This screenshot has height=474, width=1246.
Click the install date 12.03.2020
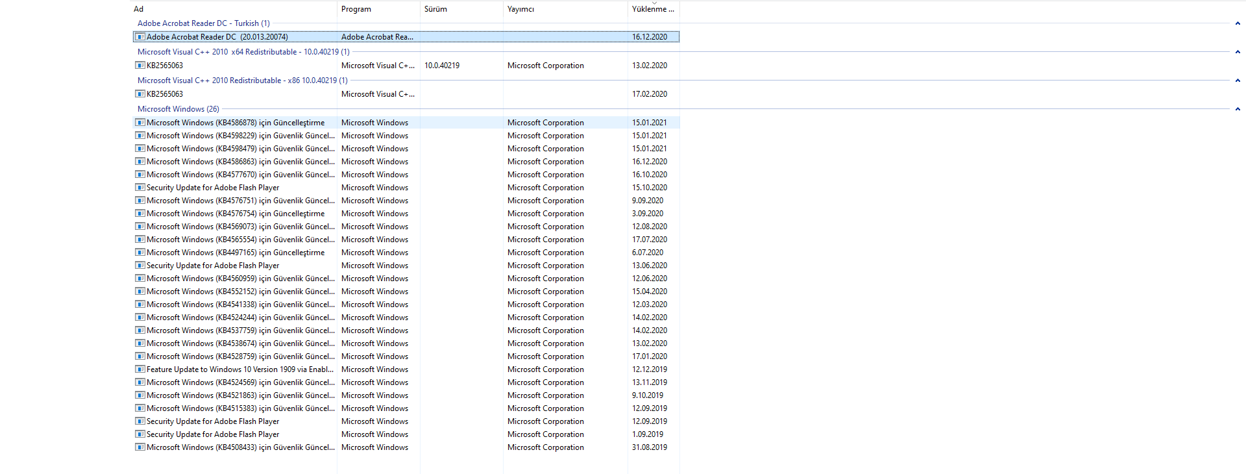pyautogui.click(x=650, y=305)
